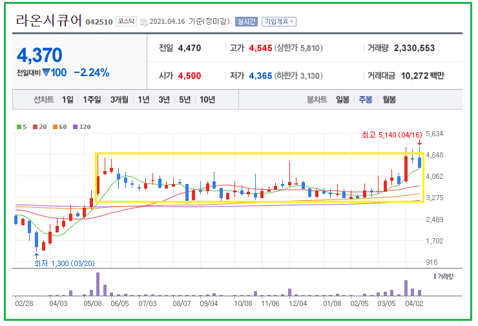
Task: Click the 12/04 date axis label
Action: click(298, 303)
